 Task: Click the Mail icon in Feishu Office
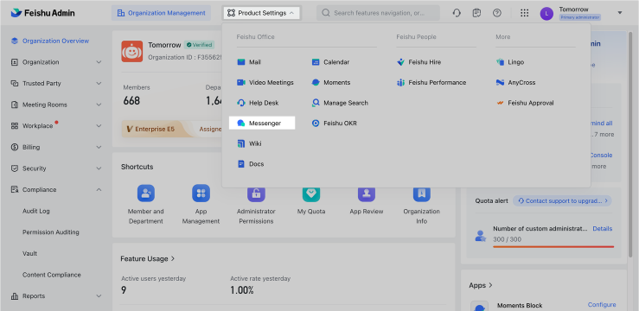pos(241,62)
